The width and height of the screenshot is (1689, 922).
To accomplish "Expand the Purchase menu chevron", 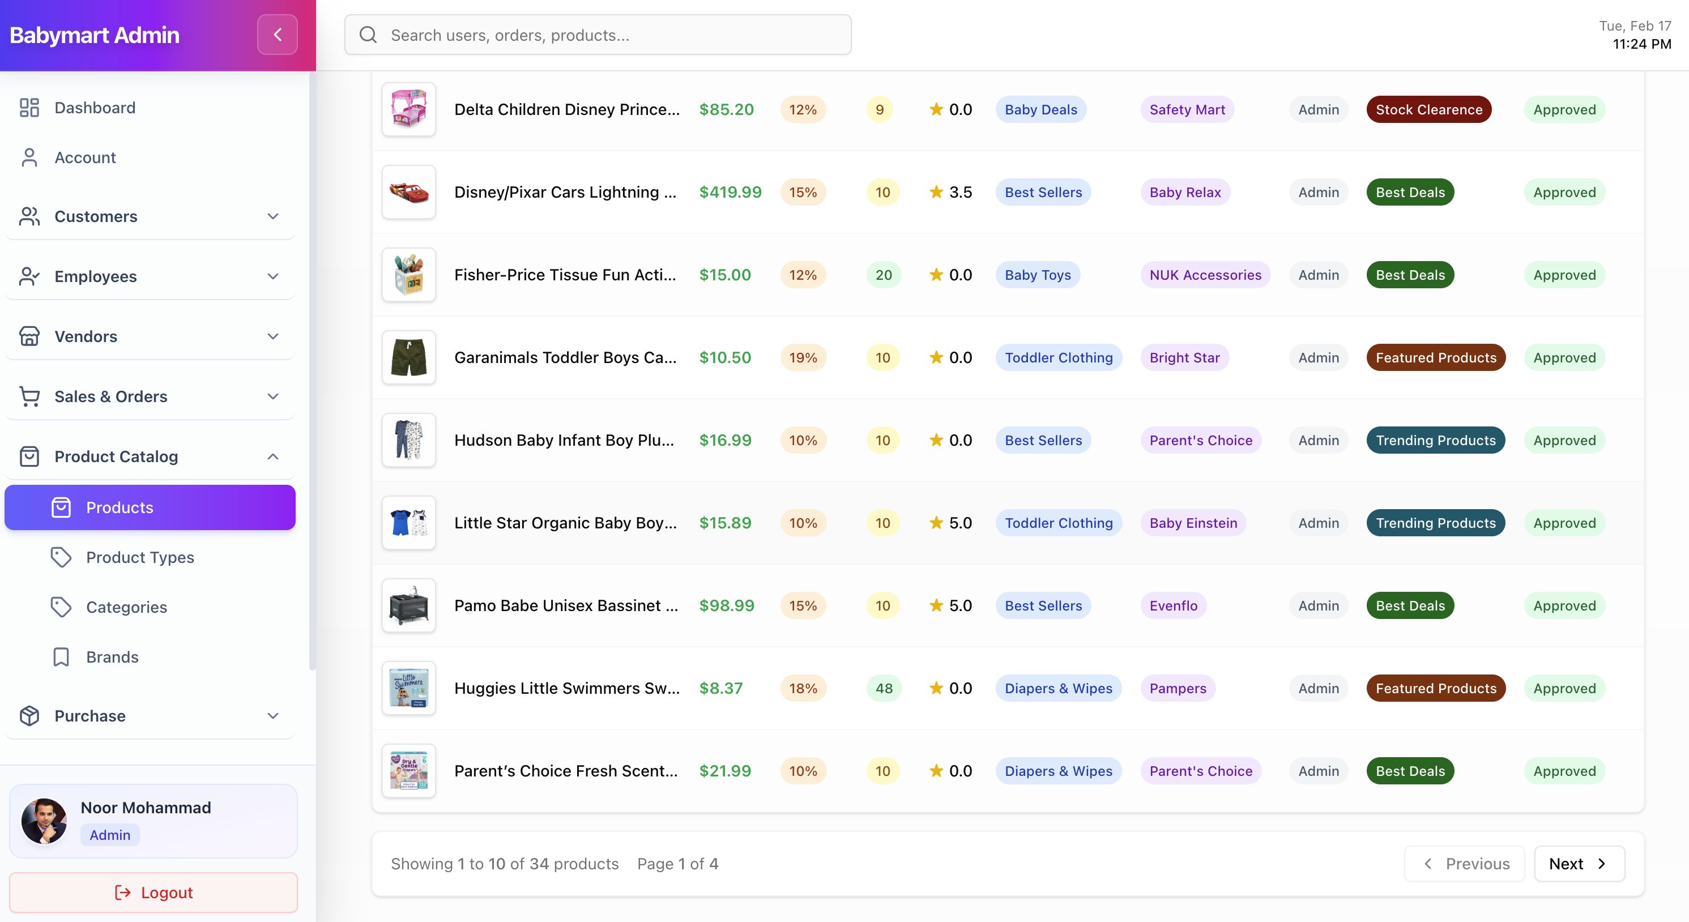I will (273, 715).
